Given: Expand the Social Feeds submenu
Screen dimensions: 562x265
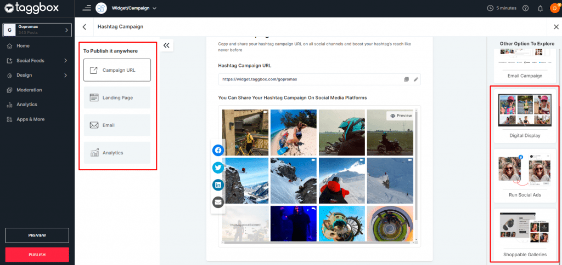Looking at the screenshot, I should [x=36, y=61].
